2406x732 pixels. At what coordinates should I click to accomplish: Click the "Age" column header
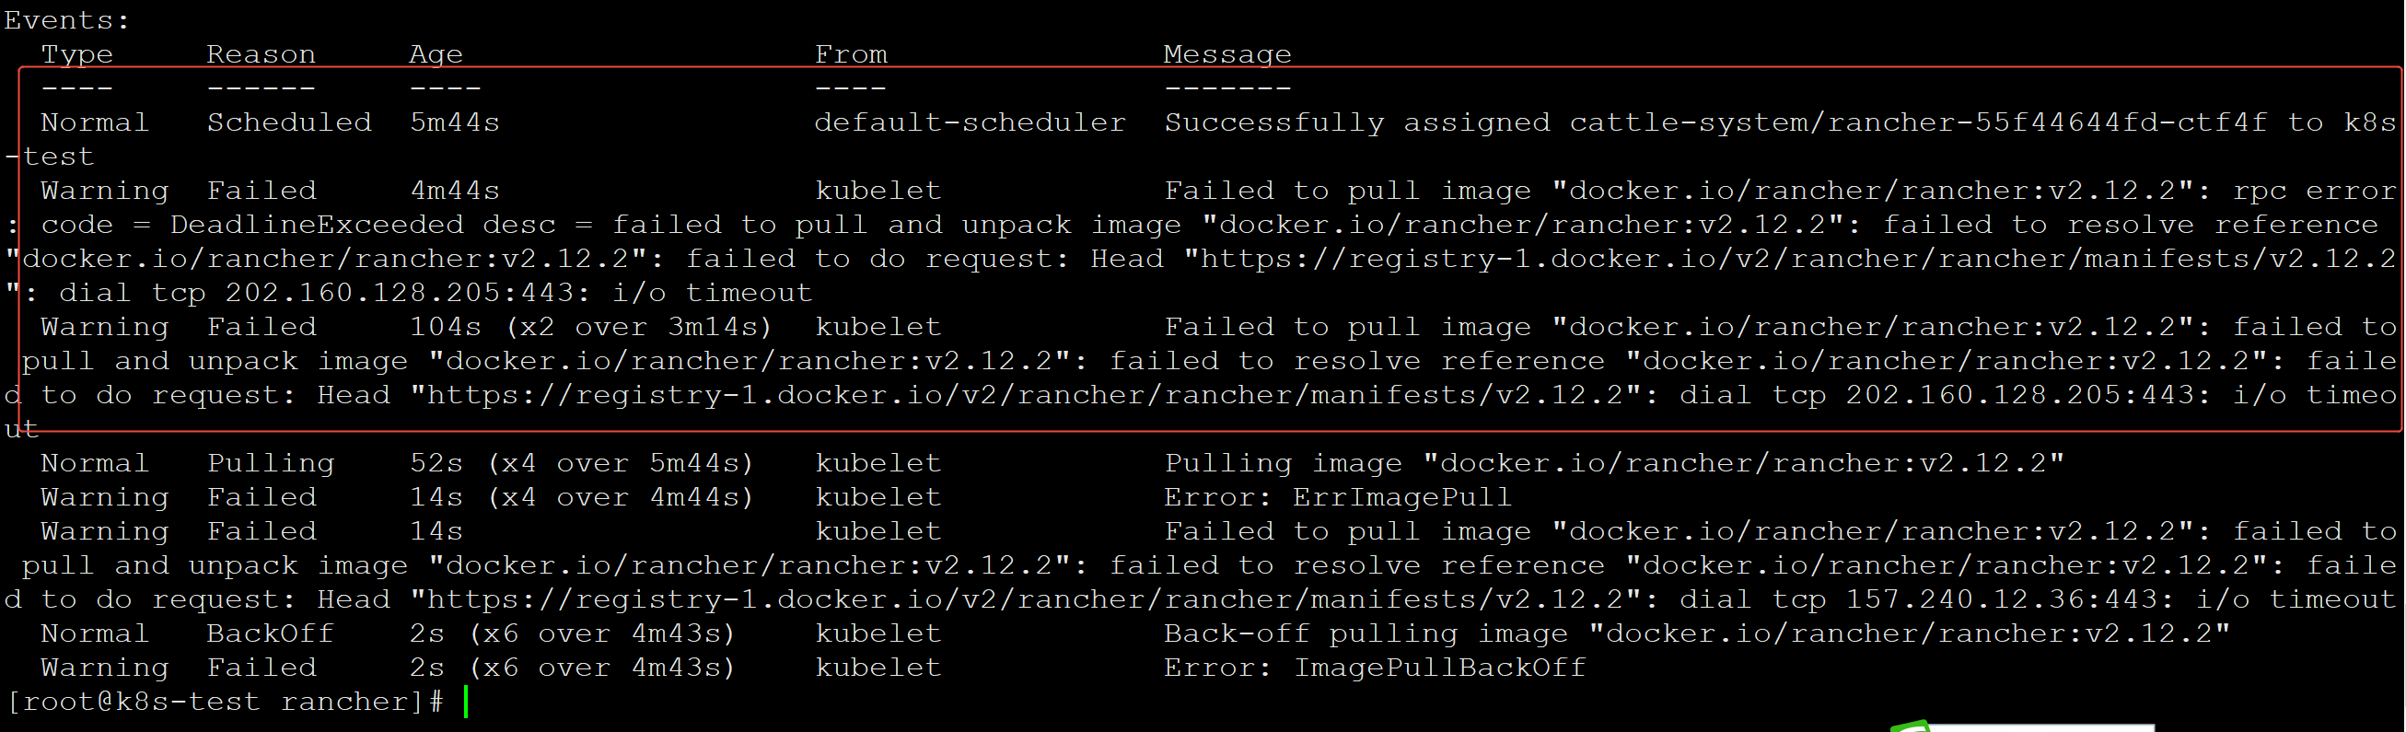[x=436, y=55]
